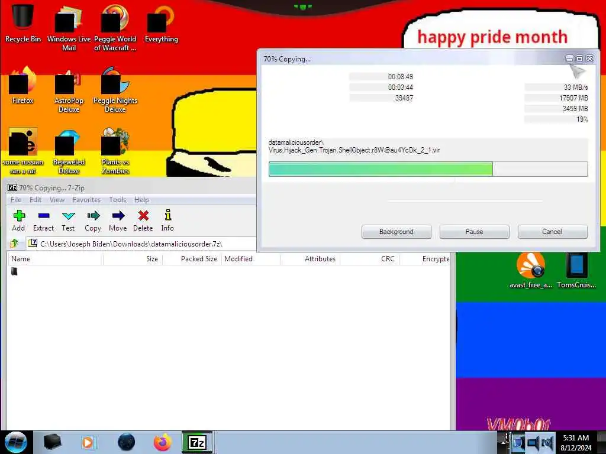The width and height of the screenshot is (606, 454).
Task: Go up one folder level in 7-Zip
Action: pyautogui.click(x=14, y=244)
